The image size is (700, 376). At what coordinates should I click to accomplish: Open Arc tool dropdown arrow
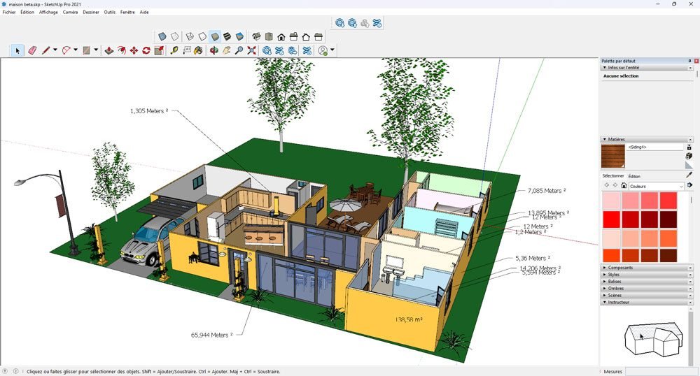[x=76, y=50]
